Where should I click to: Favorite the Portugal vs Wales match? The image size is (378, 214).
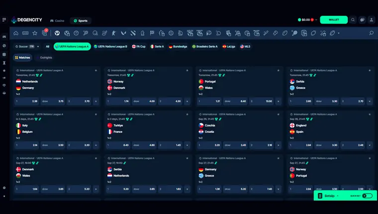click(279, 71)
